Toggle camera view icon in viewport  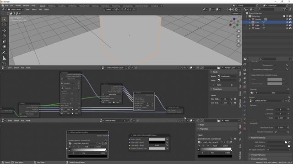[239, 41]
